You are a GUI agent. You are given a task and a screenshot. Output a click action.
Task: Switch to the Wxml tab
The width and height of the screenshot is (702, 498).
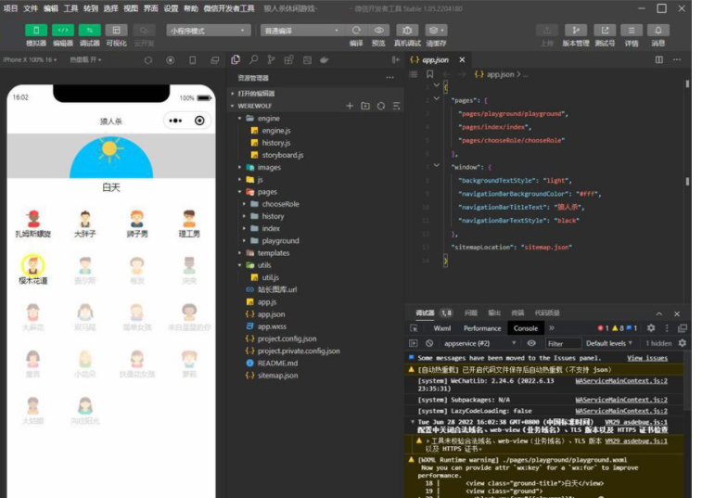click(x=442, y=328)
